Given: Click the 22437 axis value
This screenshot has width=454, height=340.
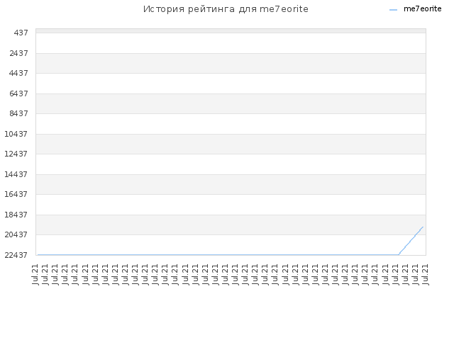Looking at the screenshot, I should point(16,255).
